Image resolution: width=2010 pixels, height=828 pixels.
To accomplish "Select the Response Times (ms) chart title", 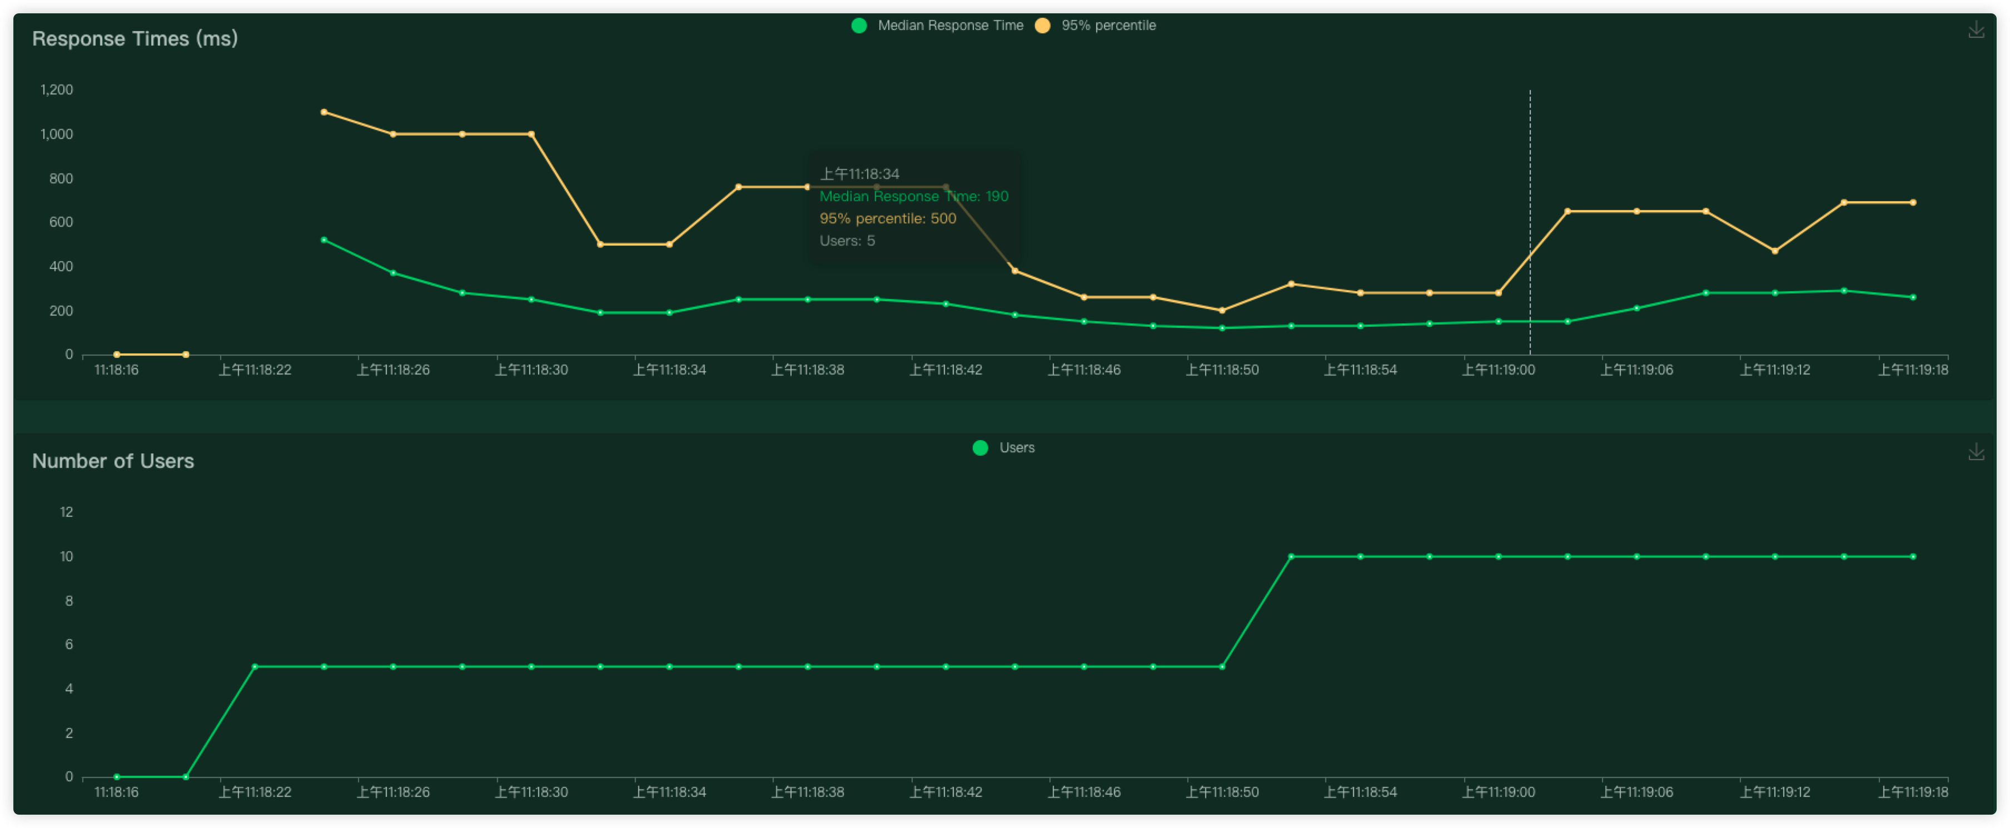I will tap(135, 38).
